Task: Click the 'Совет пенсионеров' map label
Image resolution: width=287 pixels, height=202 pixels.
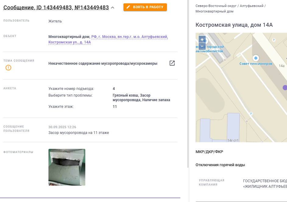Action: click(x=256, y=64)
